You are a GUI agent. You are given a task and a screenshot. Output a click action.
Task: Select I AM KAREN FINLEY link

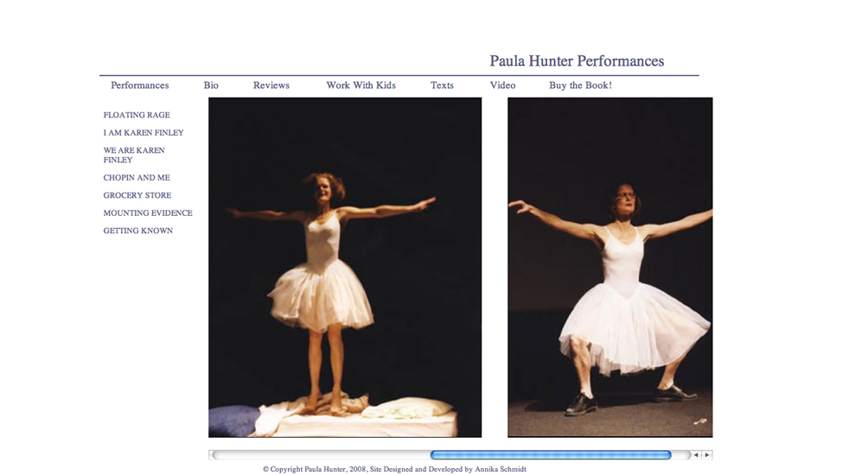[x=144, y=133]
